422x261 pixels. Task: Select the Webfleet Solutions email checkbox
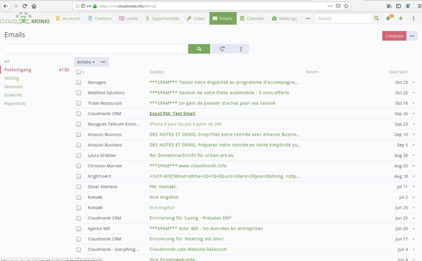(x=79, y=93)
